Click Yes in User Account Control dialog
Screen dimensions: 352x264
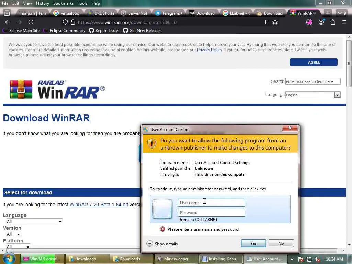pos(253,243)
